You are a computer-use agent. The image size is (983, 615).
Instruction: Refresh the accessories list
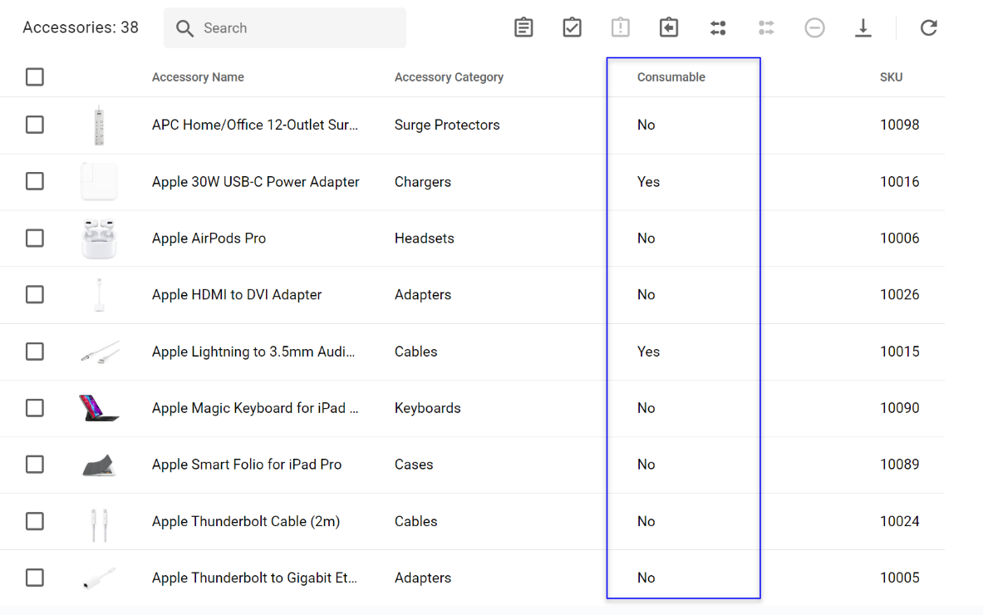coord(928,27)
